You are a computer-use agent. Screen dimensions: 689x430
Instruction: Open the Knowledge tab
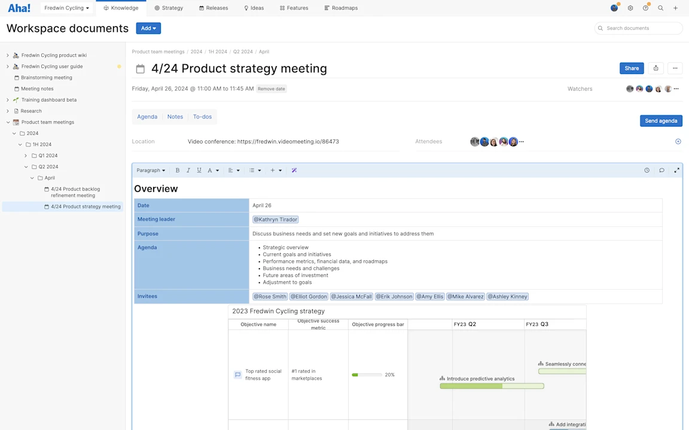(121, 8)
